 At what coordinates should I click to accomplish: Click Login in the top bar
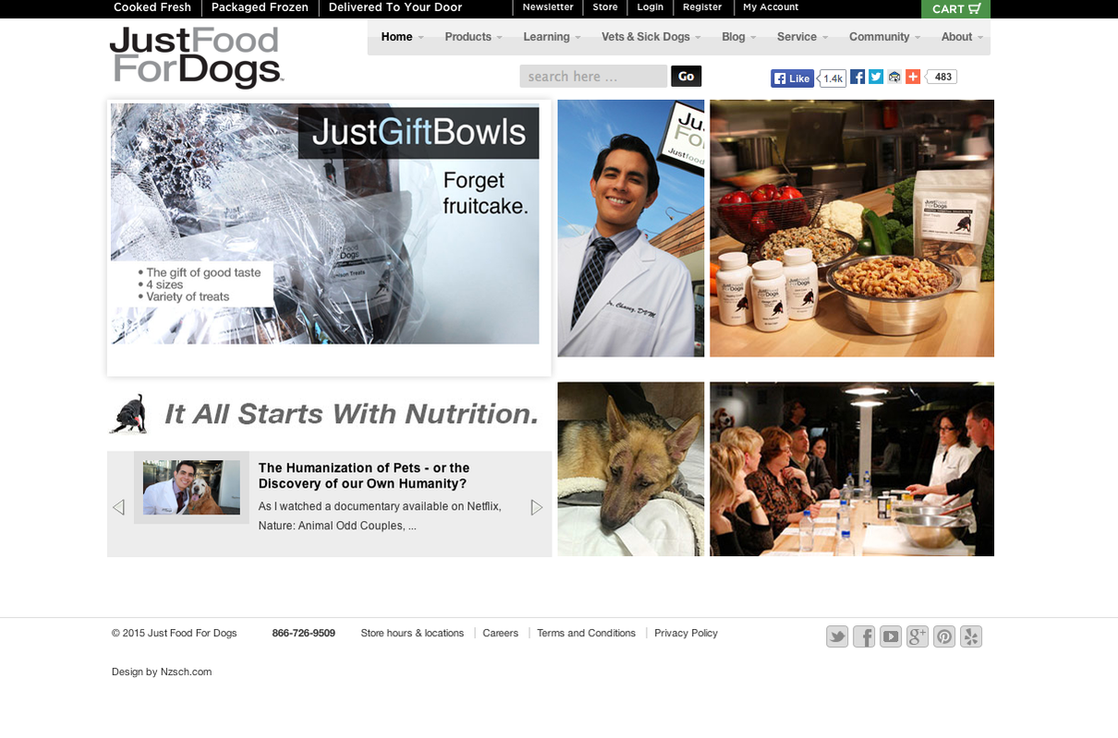pyautogui.click(x=650, y=7)
